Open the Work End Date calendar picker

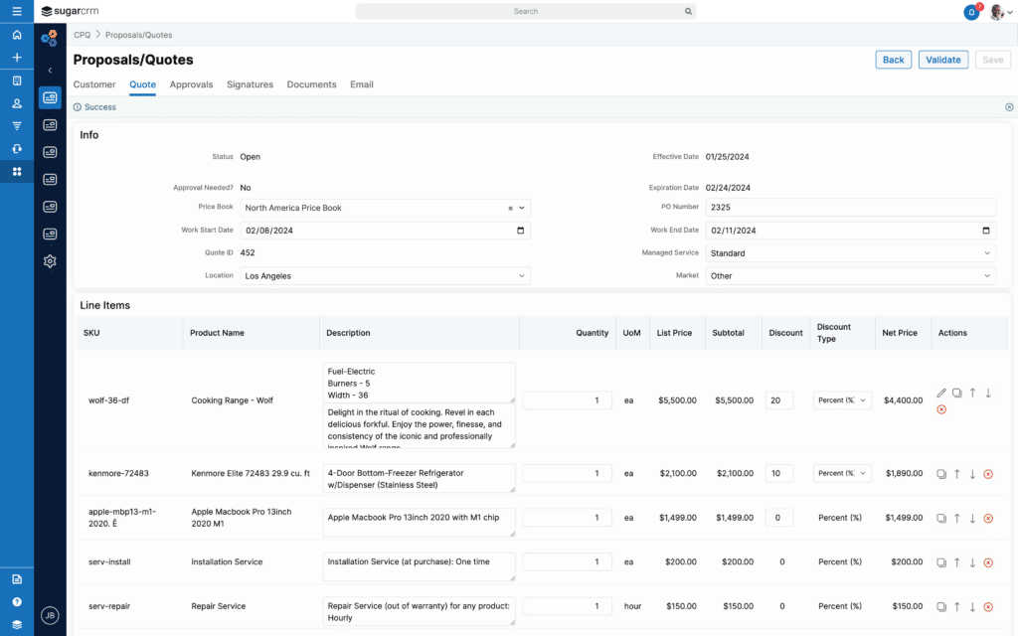point(985,231)
